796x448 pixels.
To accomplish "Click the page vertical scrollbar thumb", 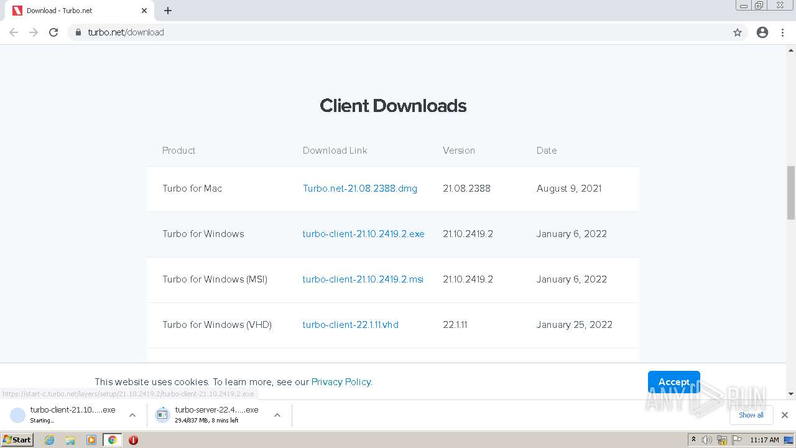I will click(791, 192).
